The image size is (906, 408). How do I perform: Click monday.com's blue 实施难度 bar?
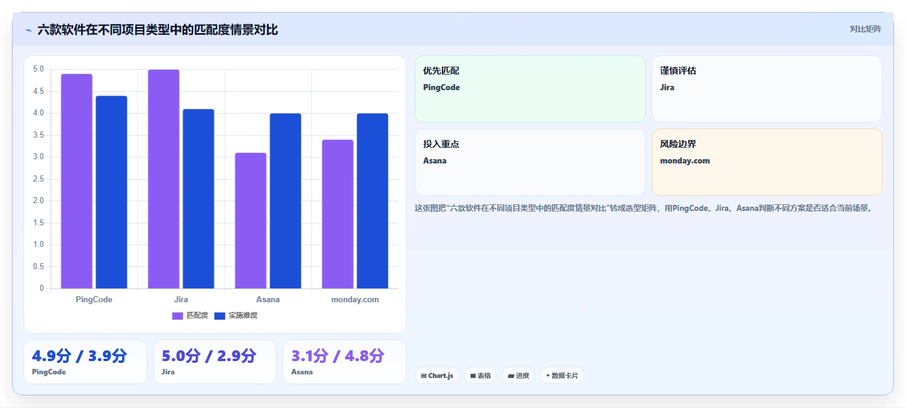point(373,201)
